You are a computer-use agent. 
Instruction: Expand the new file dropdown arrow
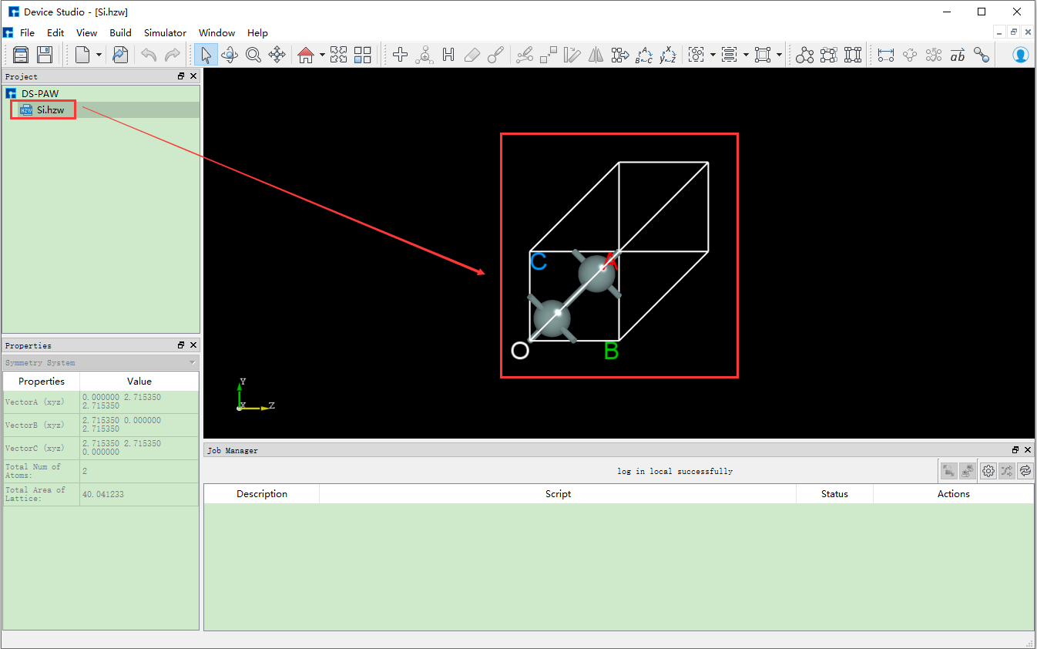coord(99,55)
